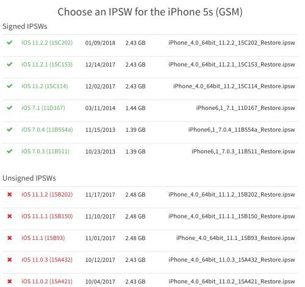The image size is (305, 287).
Task: Click green checkmark beside iOS 11.2.2
Action: [x=10, y=43]
